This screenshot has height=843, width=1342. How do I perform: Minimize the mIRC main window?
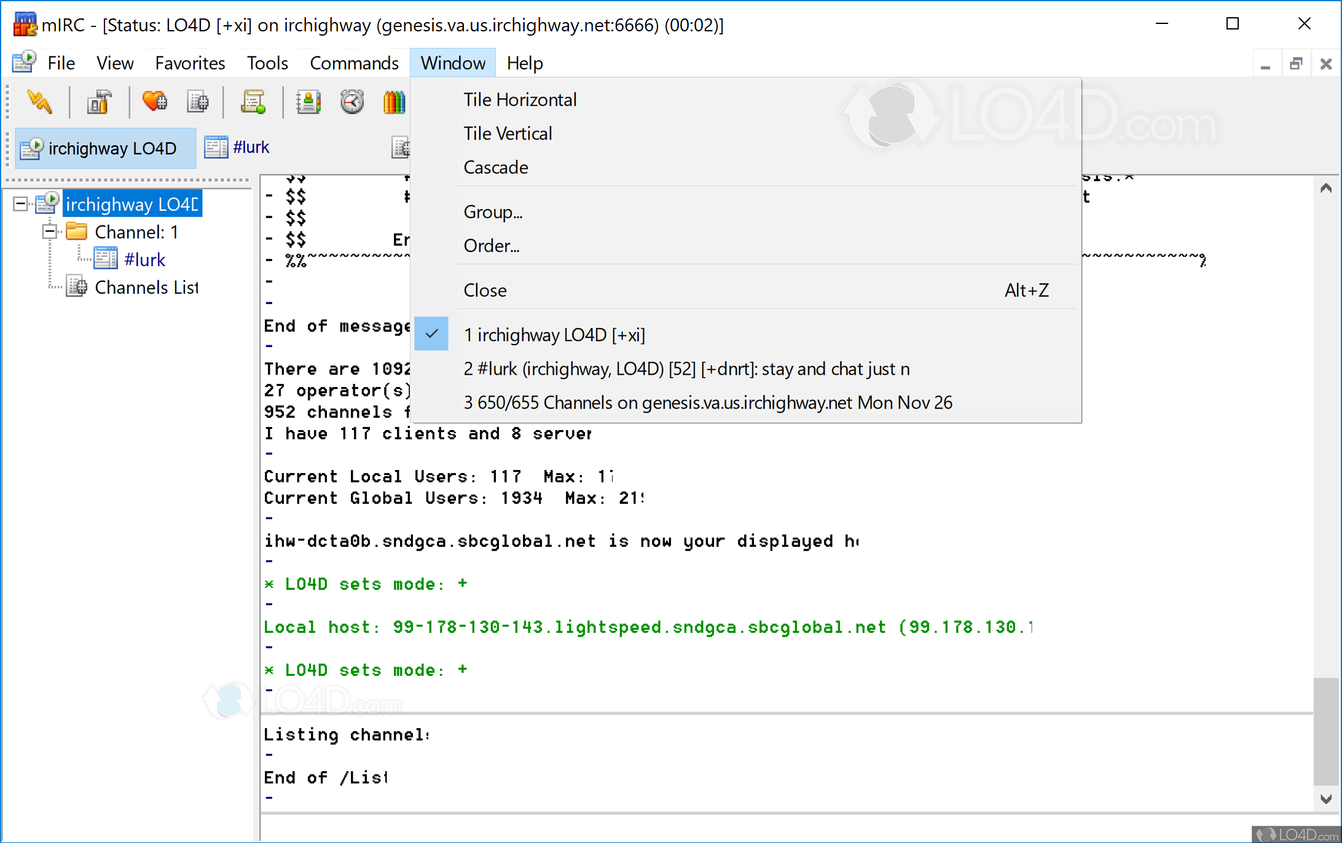(1161, 24)
